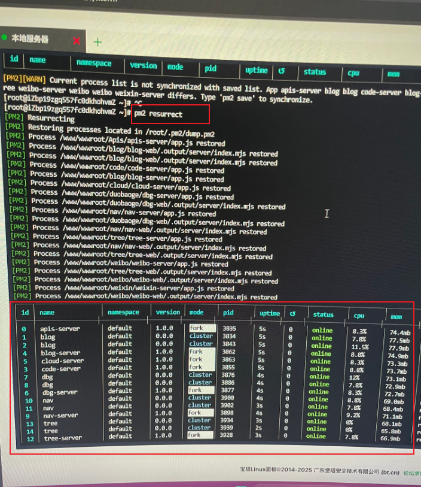Click the 'fork' mode badge for apis-server
The image size is (421, 487).
pyautogui.click(x=196, y=328)
